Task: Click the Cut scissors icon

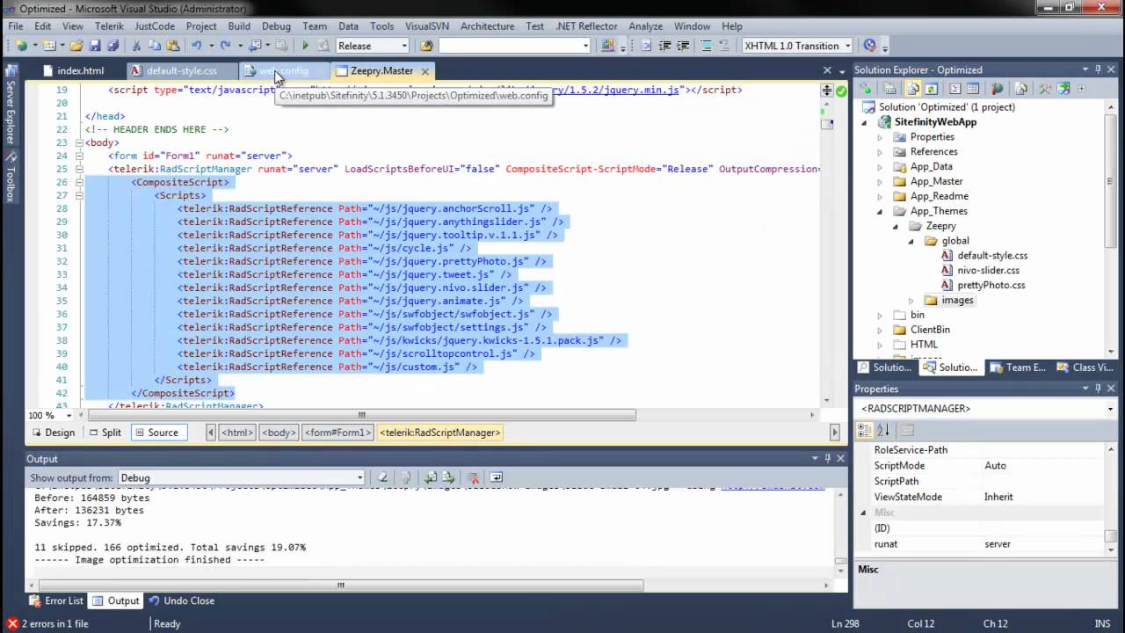Action: [x=136, y=46]
